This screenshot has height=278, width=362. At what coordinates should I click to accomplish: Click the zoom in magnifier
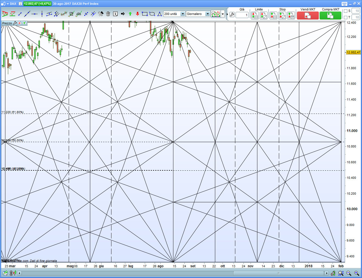pos(357,273)
